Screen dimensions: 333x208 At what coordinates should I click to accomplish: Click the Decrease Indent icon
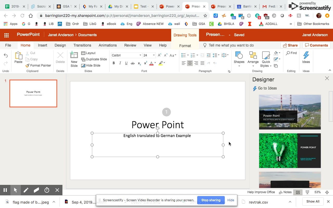202,55
